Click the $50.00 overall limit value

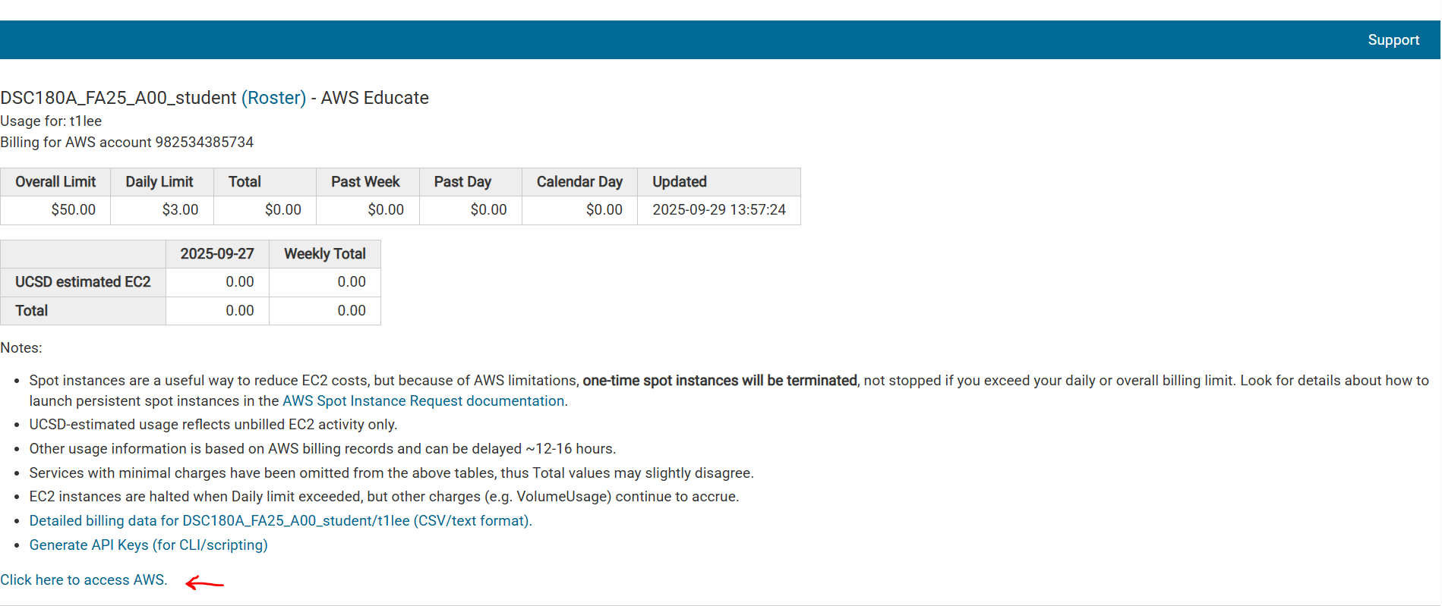73,210
